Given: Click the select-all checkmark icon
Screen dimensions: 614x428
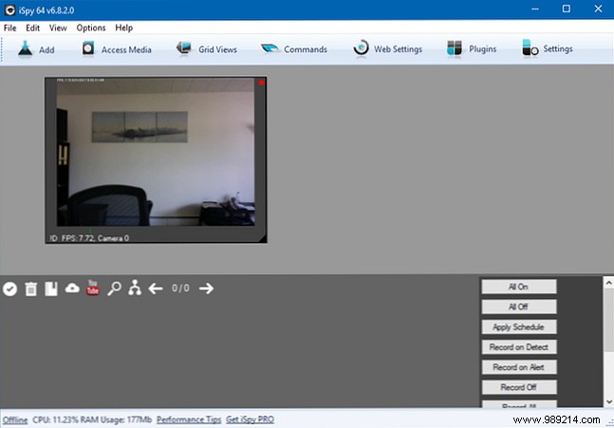Looking at the screenshot, I should 9,289.
